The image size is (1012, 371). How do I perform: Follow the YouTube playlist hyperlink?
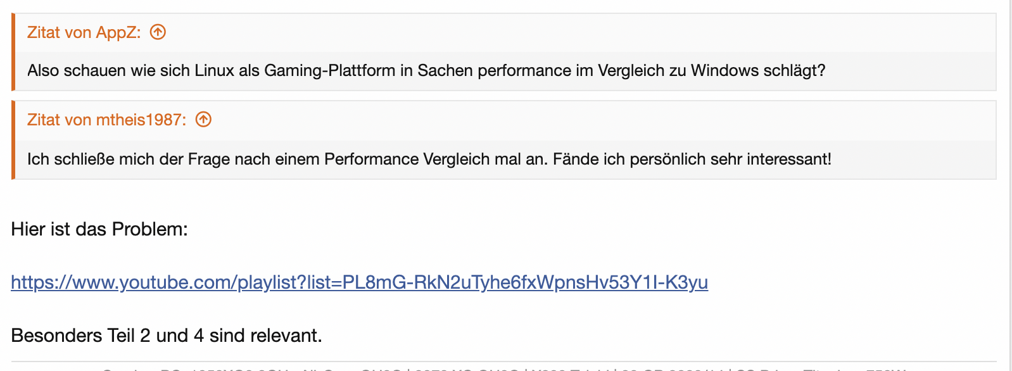click(359, 282)
